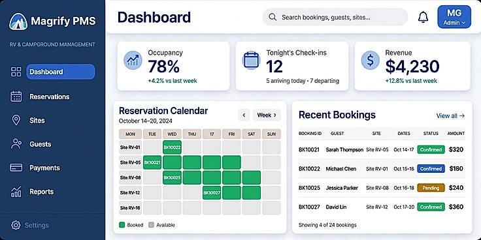Click the Tonight's Check-ins calendar icon
Viewport: 481px width, 240px height.
[251, 60]
